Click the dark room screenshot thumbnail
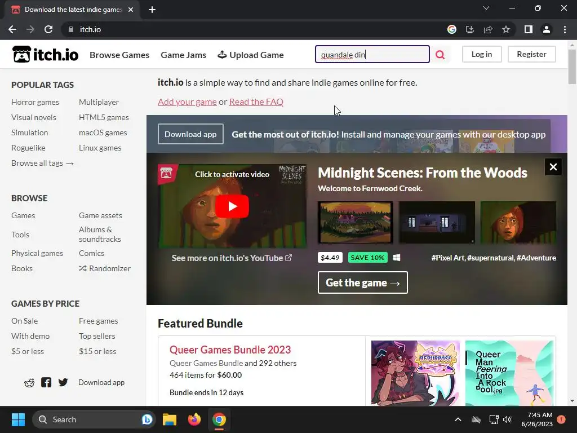This screenshot has width=577, height=433. [437, 222]
